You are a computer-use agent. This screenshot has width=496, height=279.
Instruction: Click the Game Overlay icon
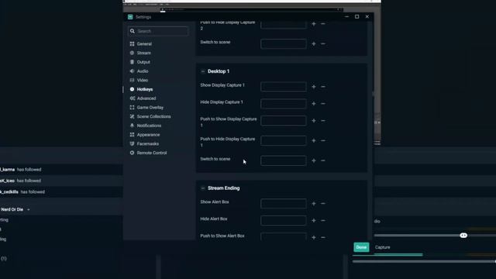[133, 108]
